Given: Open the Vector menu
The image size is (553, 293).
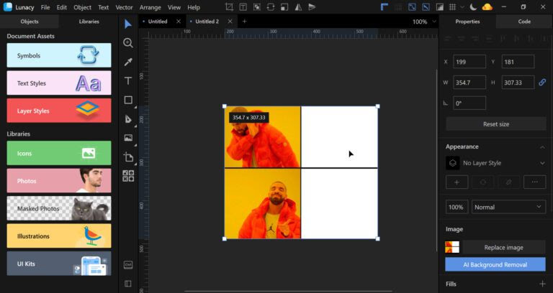Looking at the screenshot, I should 124,7.
